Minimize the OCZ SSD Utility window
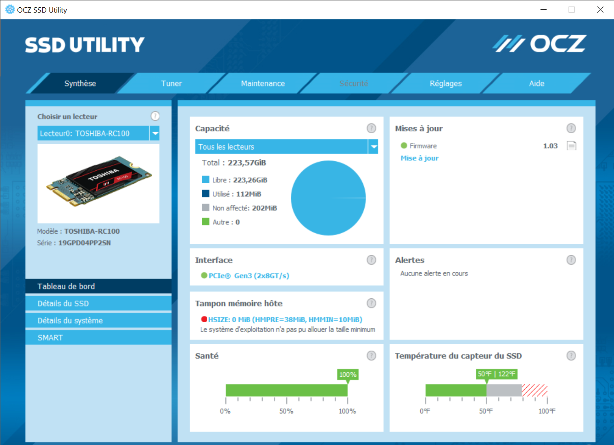Viewport: 614px width, 445px height. tap(543, 9)
